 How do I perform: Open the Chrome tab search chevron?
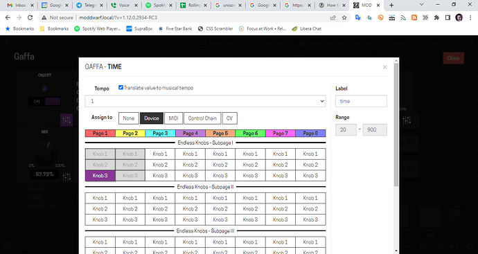(x=422, y=5)
